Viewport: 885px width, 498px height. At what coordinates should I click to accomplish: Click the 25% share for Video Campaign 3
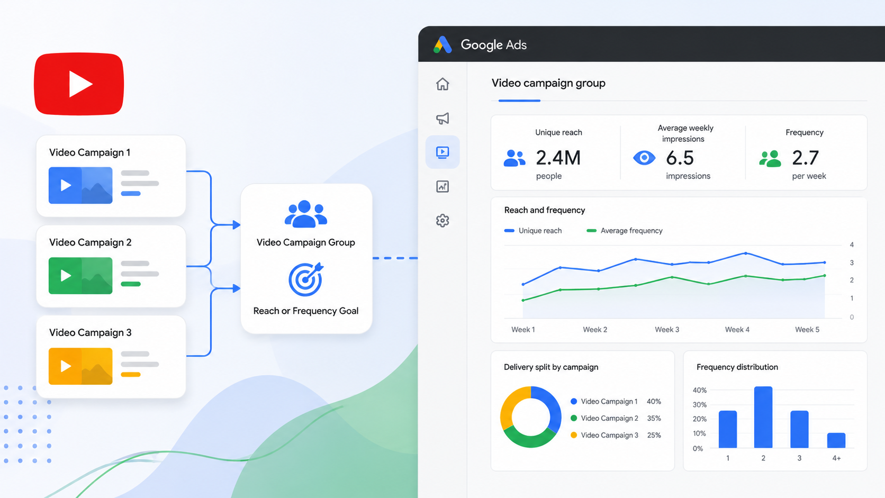[654, 435]
